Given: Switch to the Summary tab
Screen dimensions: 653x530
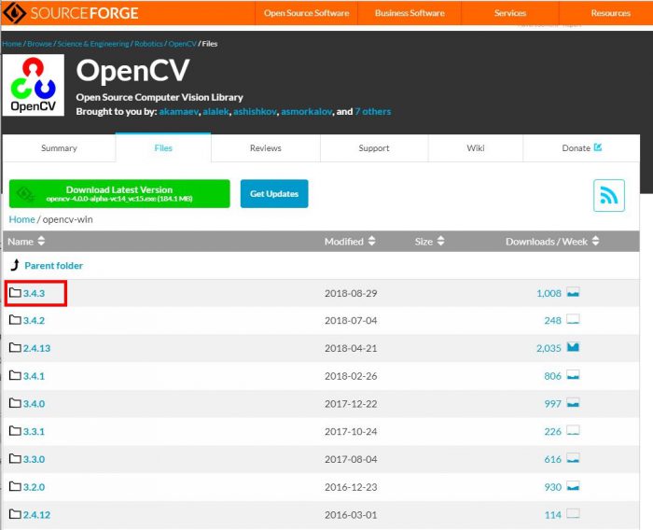Looking at the screenshot, I should point(59,148).
